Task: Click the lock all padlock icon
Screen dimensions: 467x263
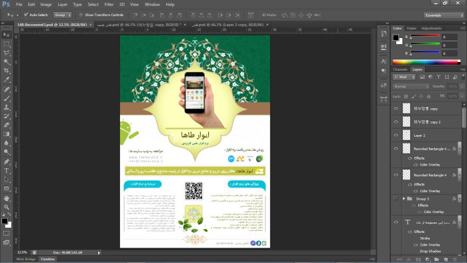Action: pos(428,96)
